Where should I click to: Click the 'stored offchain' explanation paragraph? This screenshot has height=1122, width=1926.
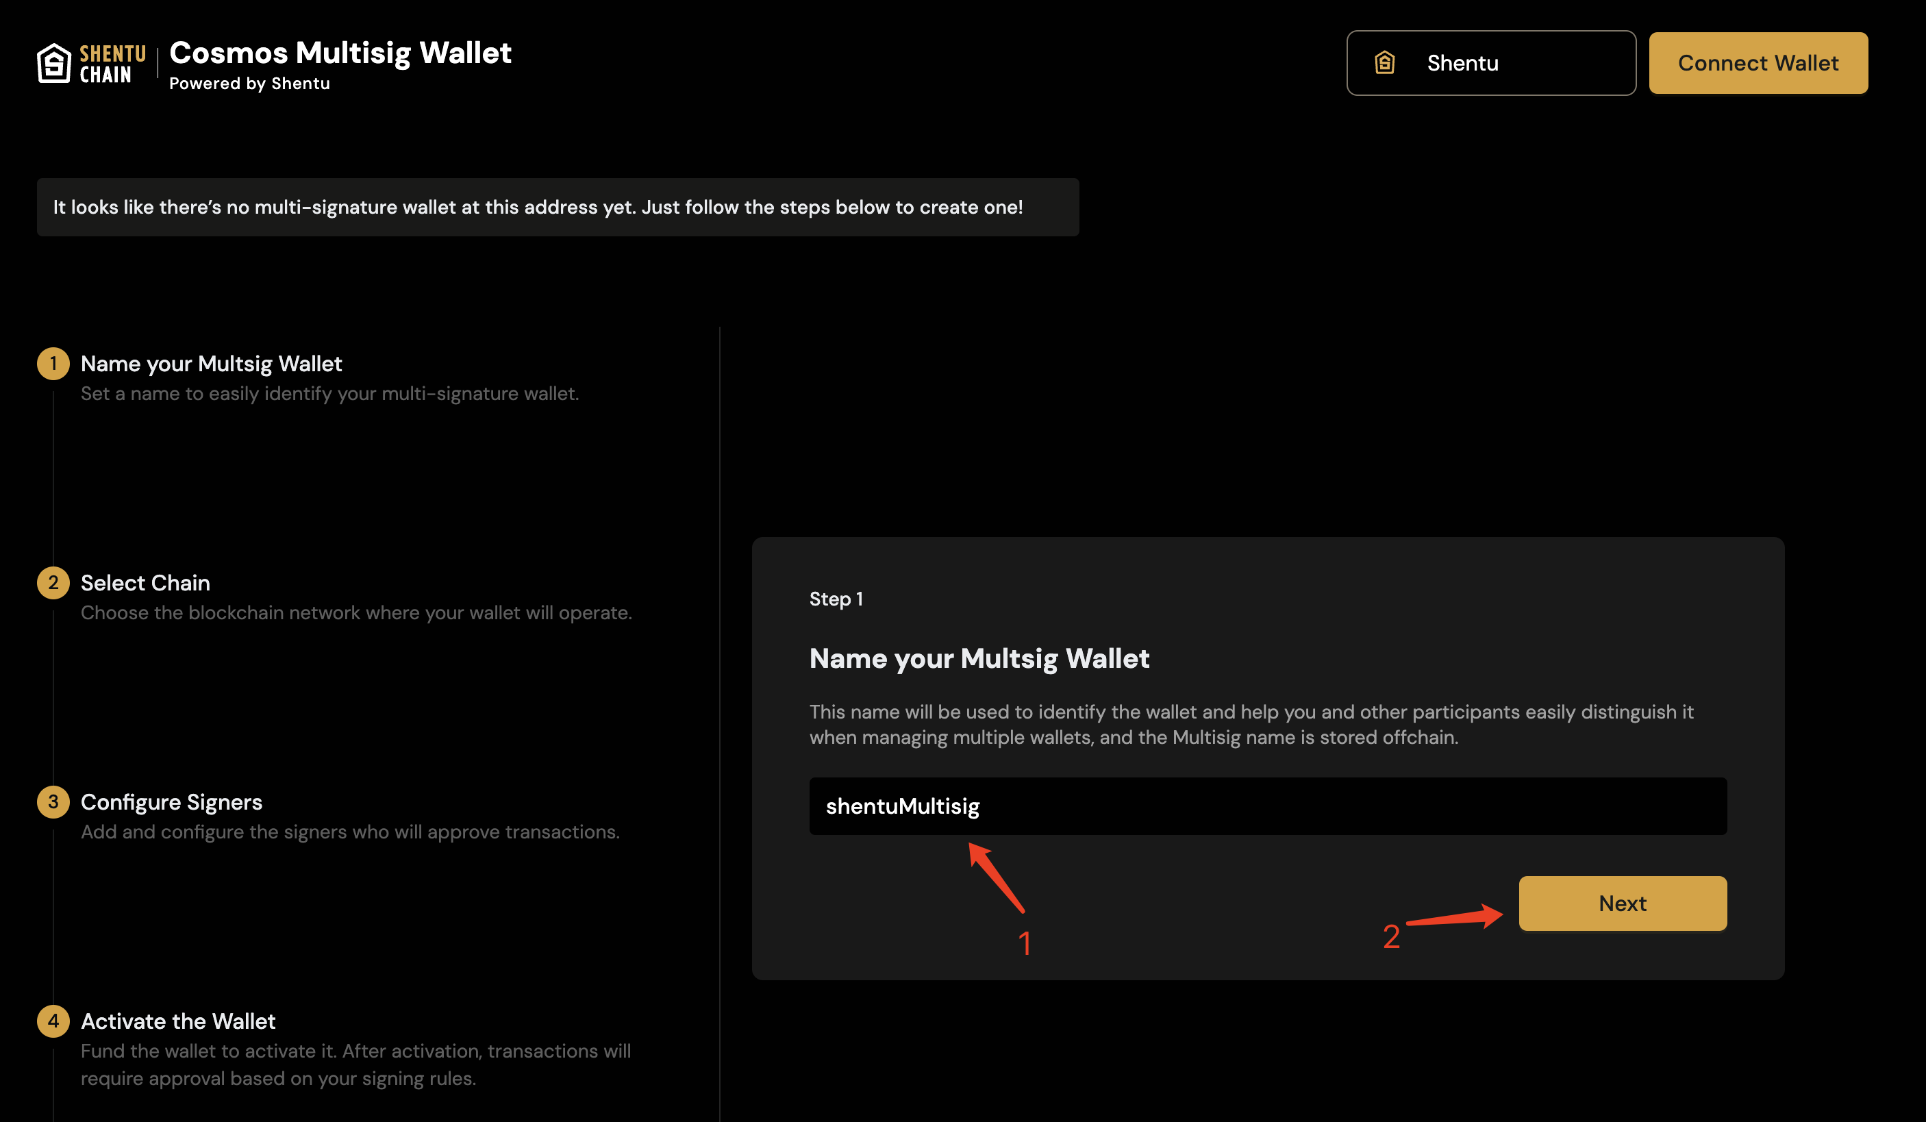click(x=1251, y=725)
